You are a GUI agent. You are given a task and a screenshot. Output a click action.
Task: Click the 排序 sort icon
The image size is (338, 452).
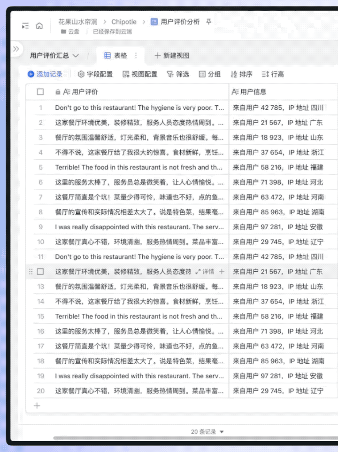pos(234,74)
